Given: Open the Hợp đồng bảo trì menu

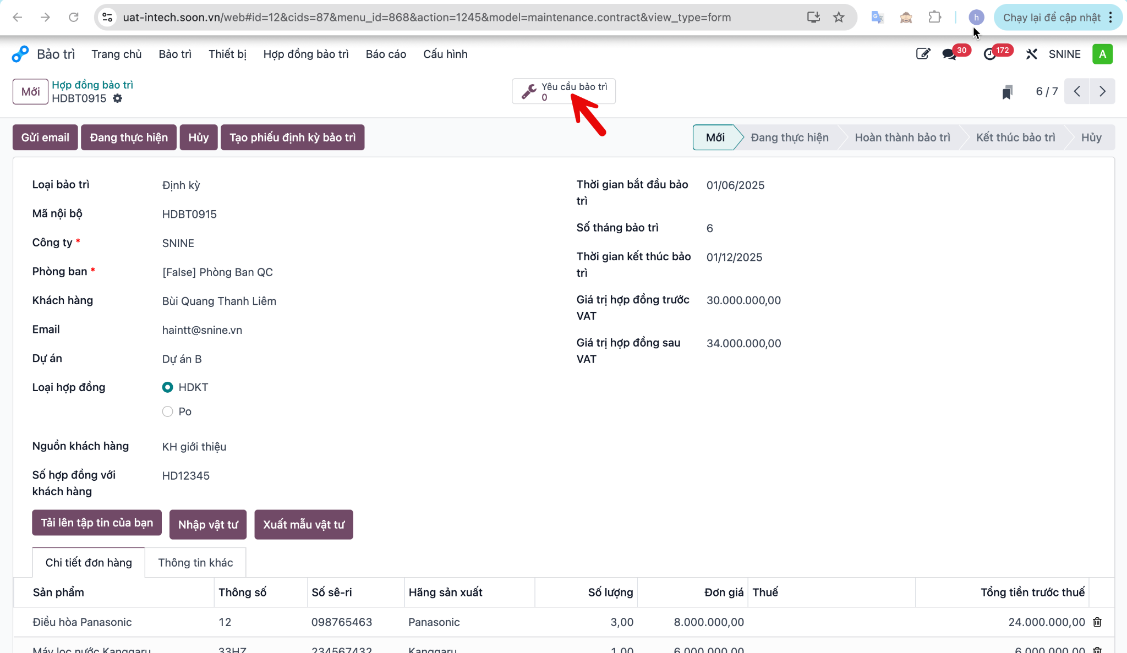Looking at the screenshot, I should [x=306, y=54].
